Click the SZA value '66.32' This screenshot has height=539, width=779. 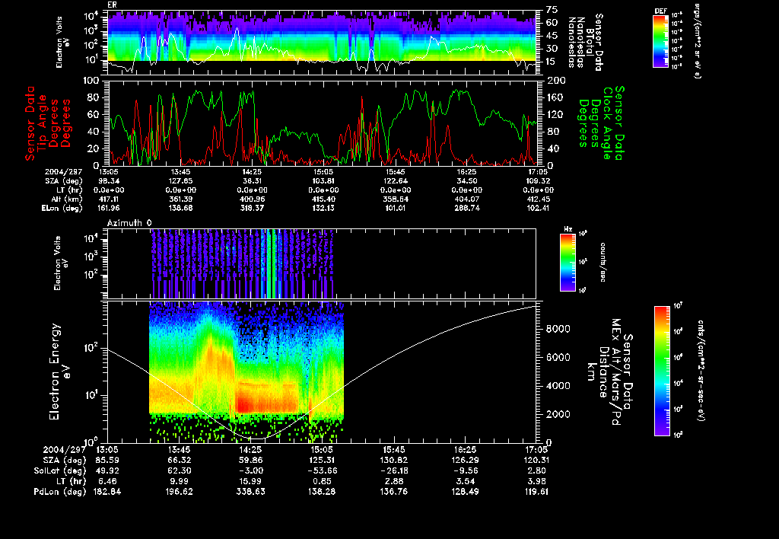pyautogui.click(x=180, y=461)
